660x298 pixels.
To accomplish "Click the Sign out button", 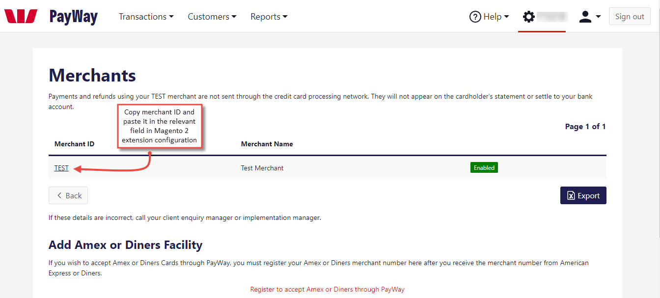I will click(630, 16).
